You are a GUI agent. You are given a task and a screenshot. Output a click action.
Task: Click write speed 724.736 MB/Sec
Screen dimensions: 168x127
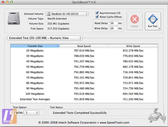(133, 88)
